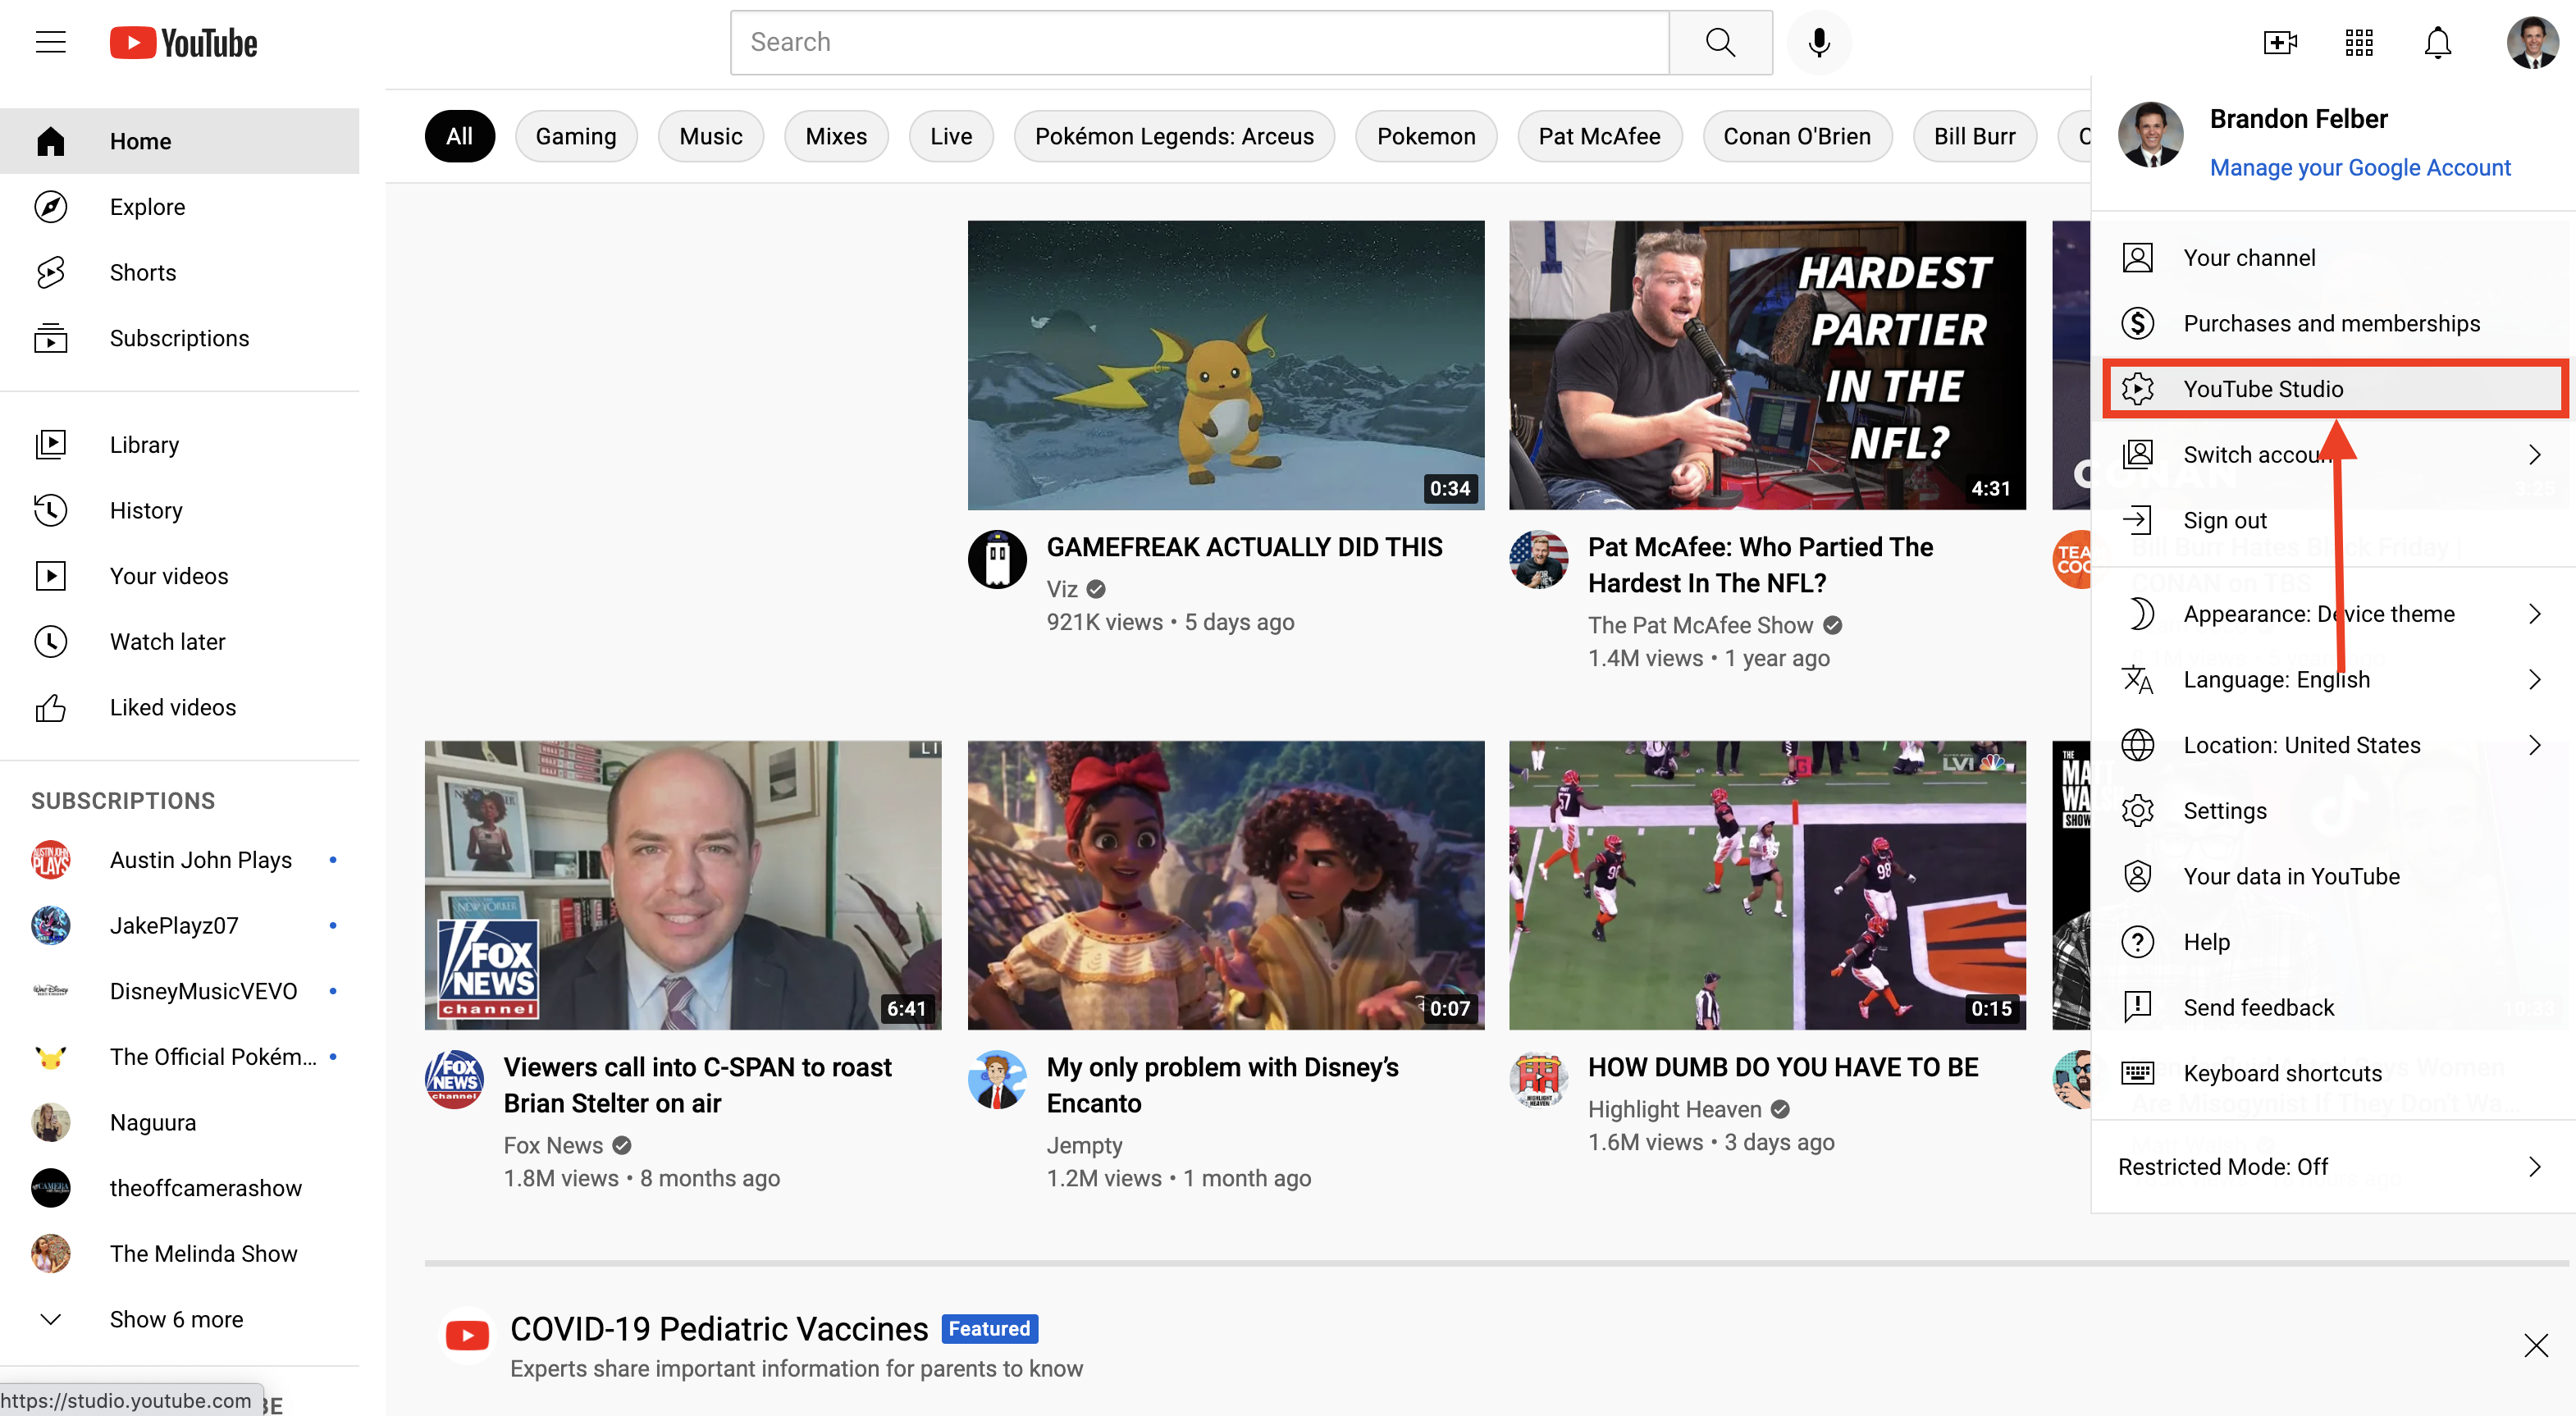The height and width of the screenshot is (1416, 2576).
Task: Open Subscriptions in sidebar
Action: 180,338
